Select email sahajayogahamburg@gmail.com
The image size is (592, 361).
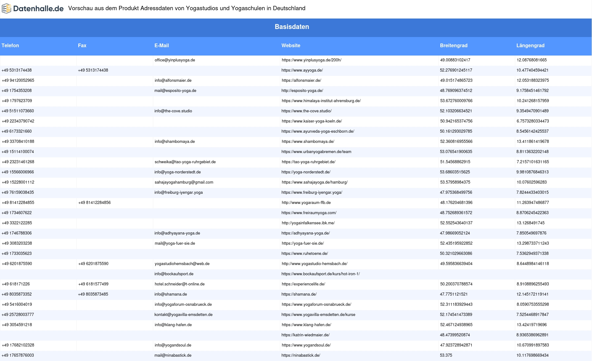tap(184, 182)
